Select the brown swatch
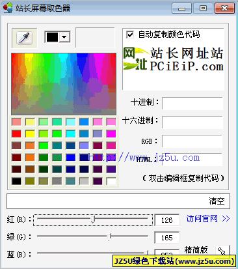The height and width of the screenshot is (269, 238). click(30, 169)
